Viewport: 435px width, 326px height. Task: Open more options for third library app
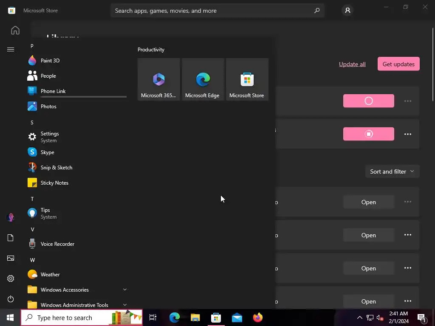click(407, 268)
